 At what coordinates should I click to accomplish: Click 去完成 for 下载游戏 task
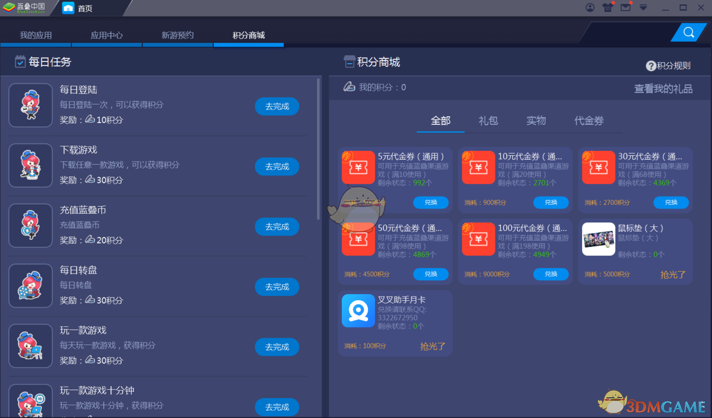(x=277, y=166)
